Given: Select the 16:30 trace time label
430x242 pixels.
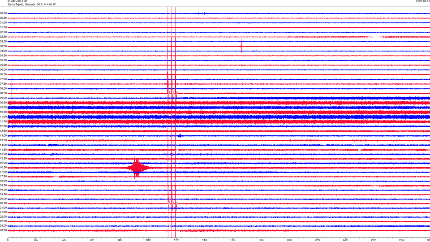Looking at the screenshot, I should [4, 167].
